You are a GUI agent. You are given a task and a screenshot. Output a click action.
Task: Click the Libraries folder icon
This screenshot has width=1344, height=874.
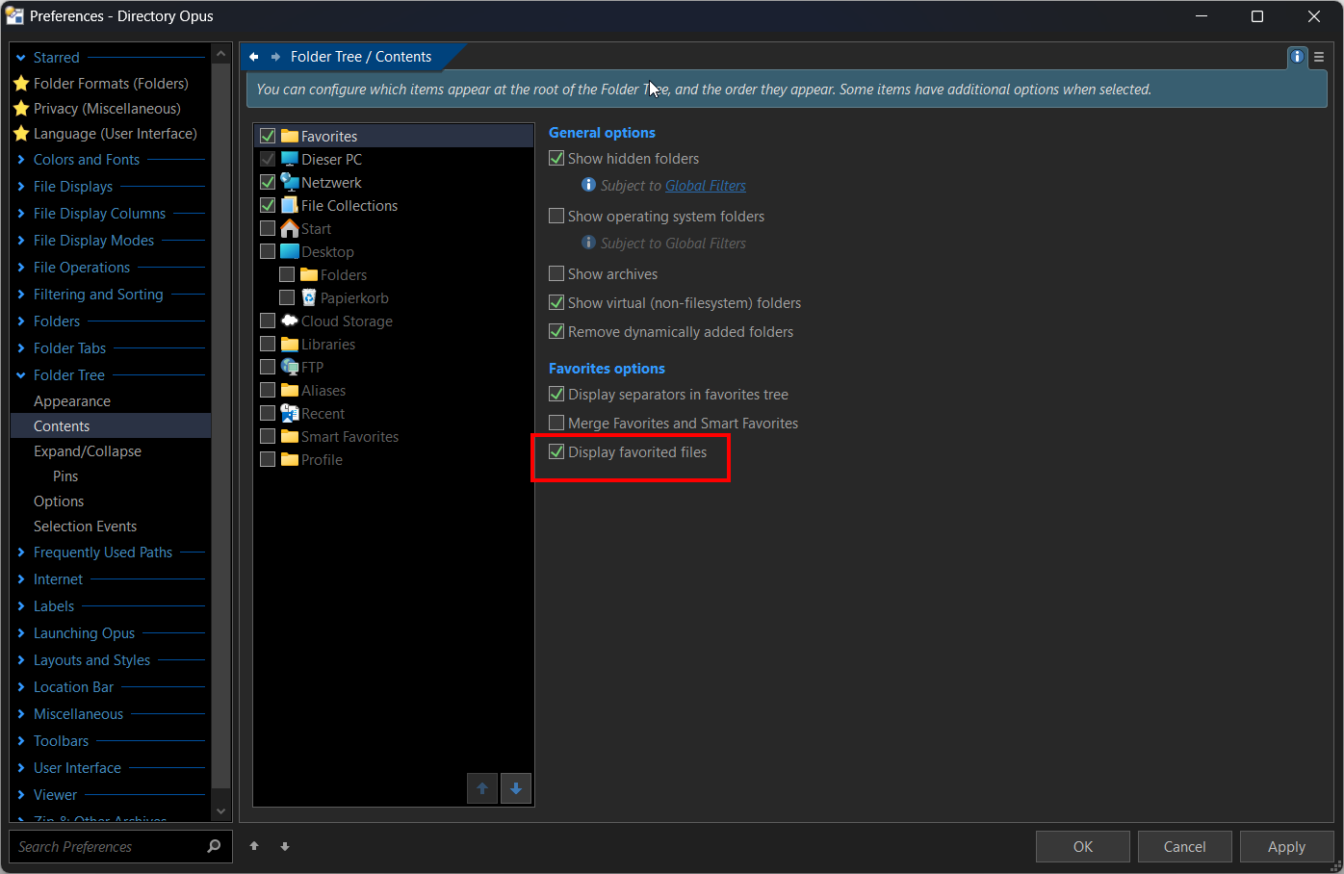[290, 344]
